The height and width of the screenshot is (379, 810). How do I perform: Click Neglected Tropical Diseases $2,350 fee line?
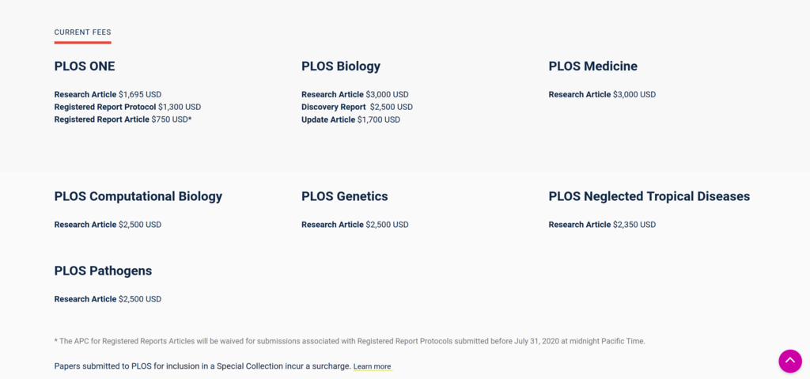tap(602, 225)
